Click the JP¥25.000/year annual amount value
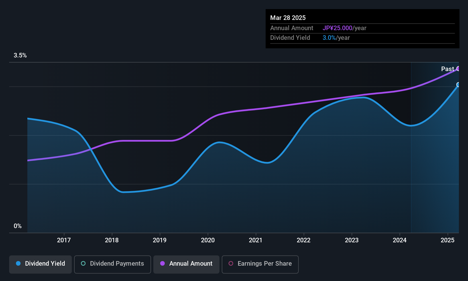 tap(344, 28)
